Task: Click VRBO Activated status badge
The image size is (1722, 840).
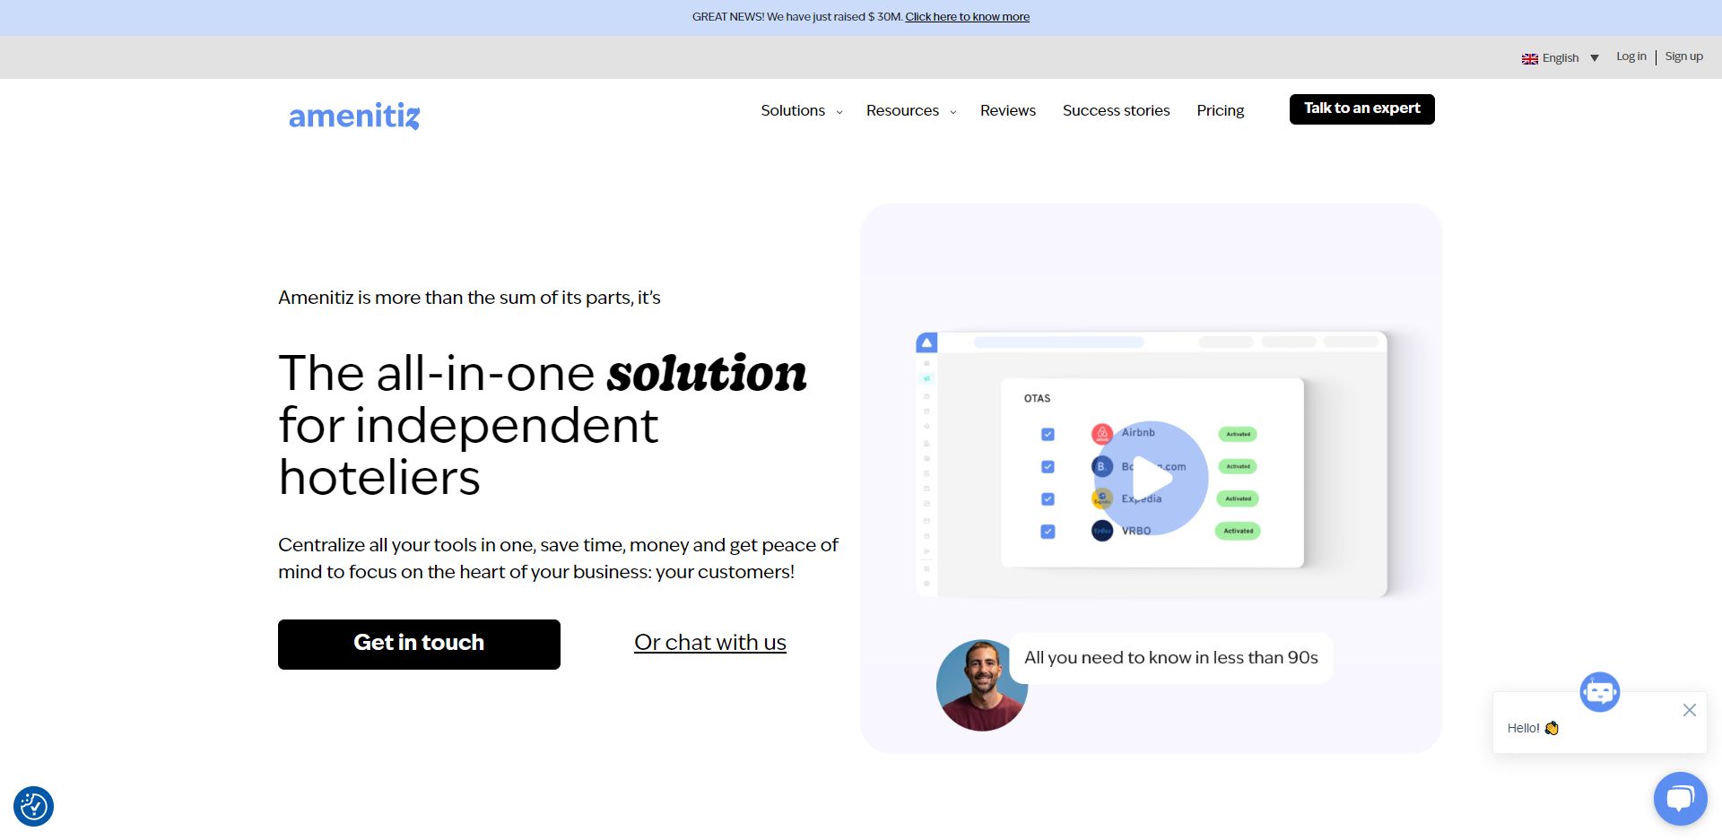Action: coord(1238,531)
